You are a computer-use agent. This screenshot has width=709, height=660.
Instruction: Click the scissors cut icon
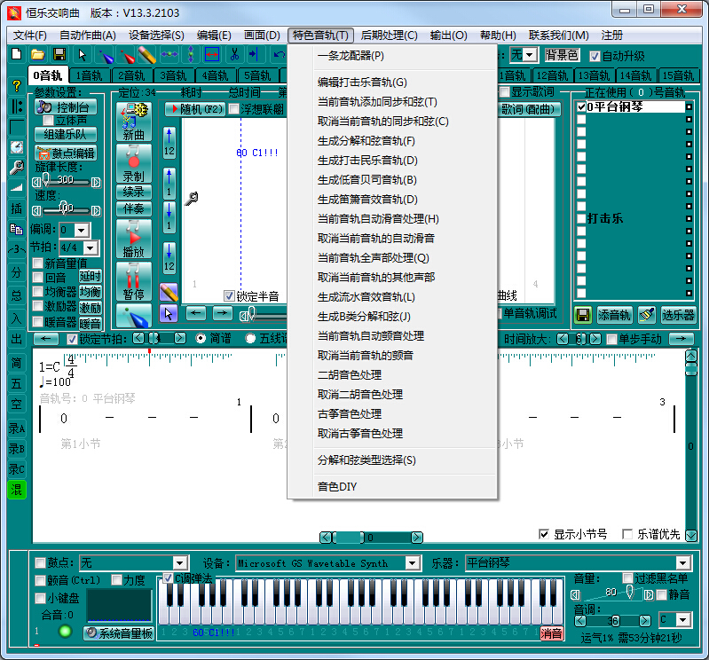pos(234,55)
